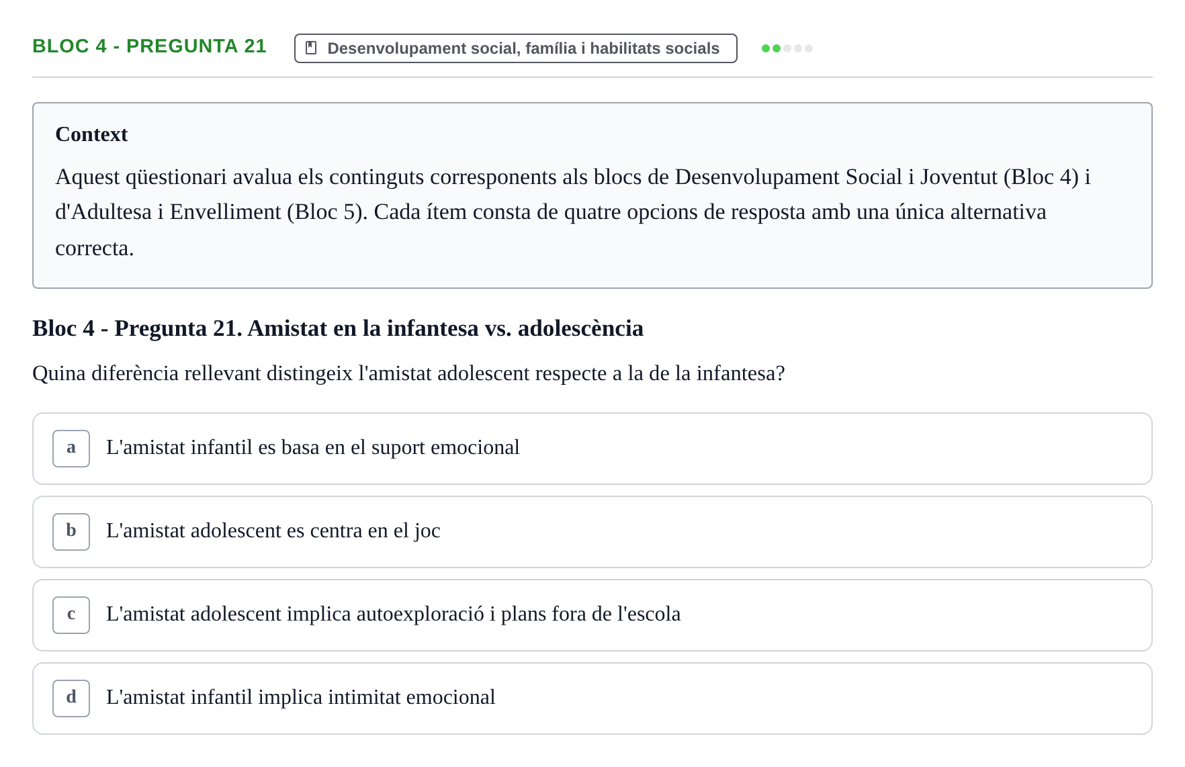1185x767 pixels.
Task: Pick option c about autoexploració i plans fora de l'escola
Action: (x=592, y=615)
